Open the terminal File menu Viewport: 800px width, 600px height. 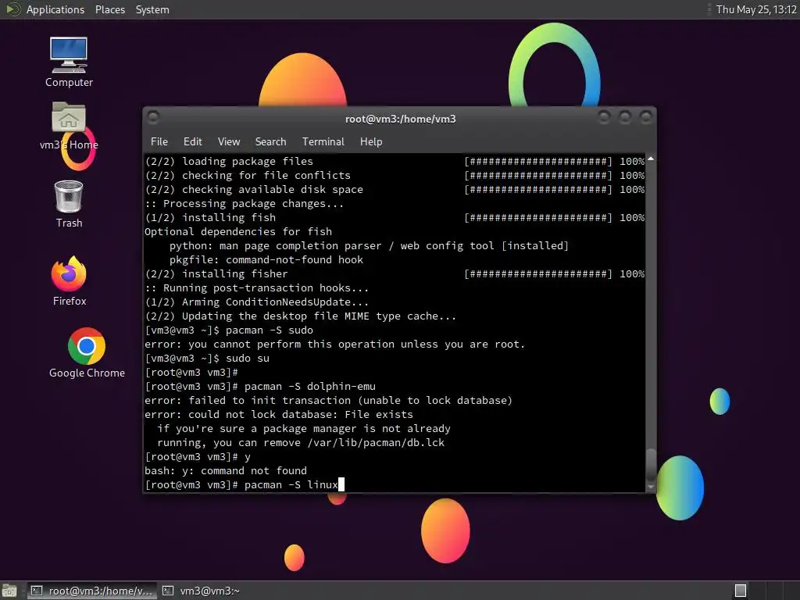click(x=159, y=142)
